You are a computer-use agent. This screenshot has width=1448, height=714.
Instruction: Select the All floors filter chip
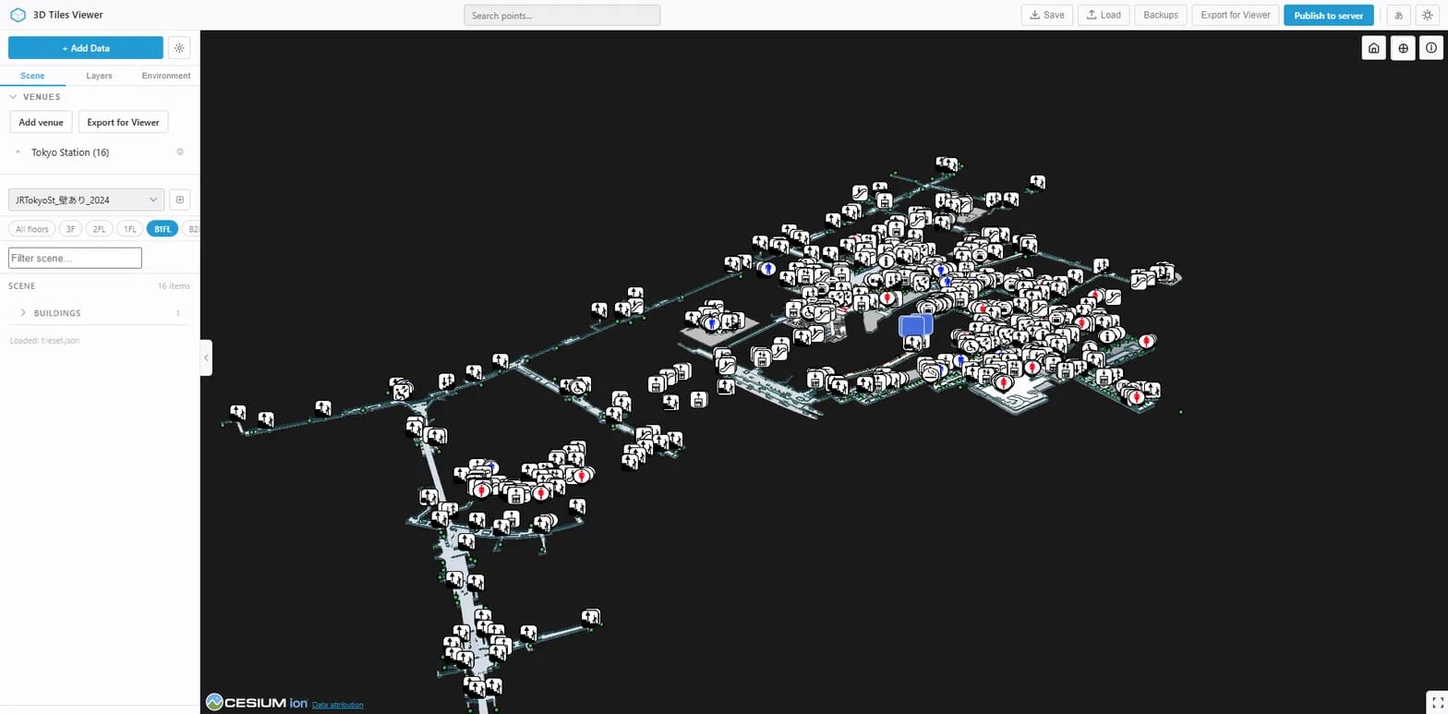pos(32,229)
